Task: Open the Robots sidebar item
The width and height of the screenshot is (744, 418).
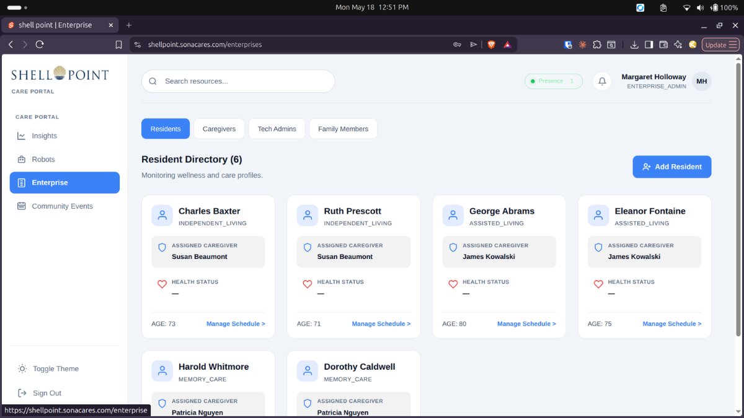Action: coord(64,159)
